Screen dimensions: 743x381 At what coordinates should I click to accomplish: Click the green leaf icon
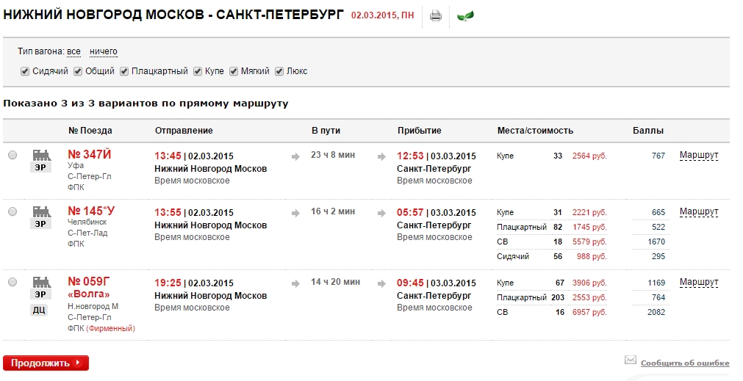pos(465,16)
